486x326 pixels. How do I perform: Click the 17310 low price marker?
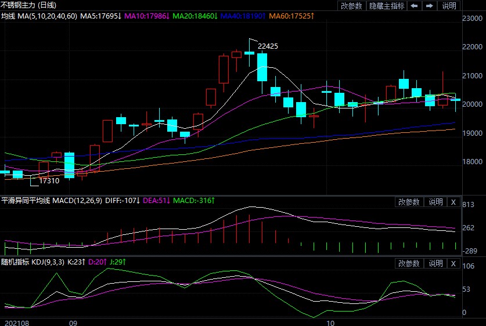point(49,181)
